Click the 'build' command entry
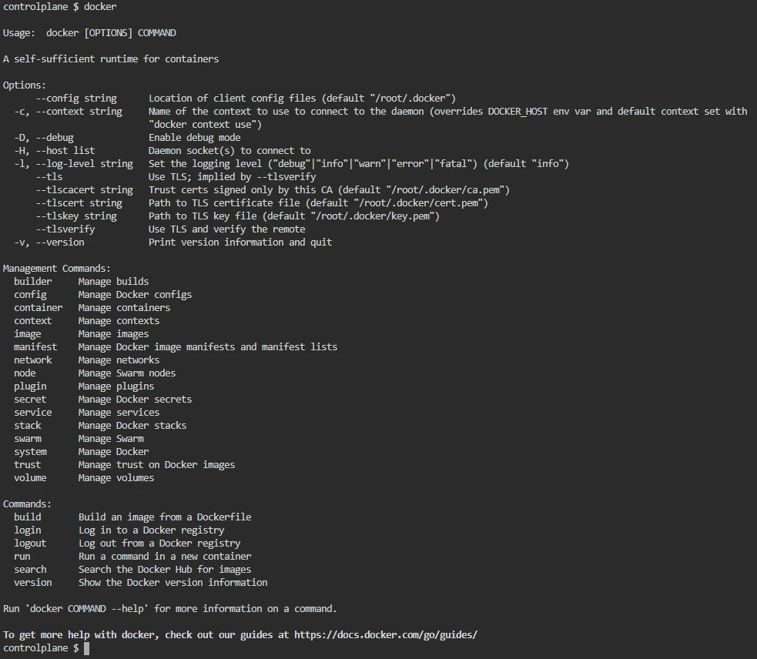757x659 pixels. [x=28, y=517]
